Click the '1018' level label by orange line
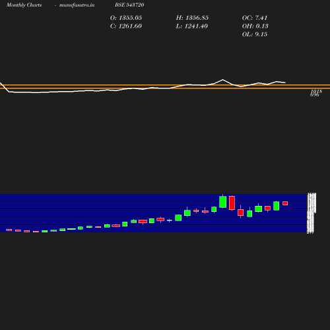The height and width of the screenshot is (330, 330). [316, 91]
